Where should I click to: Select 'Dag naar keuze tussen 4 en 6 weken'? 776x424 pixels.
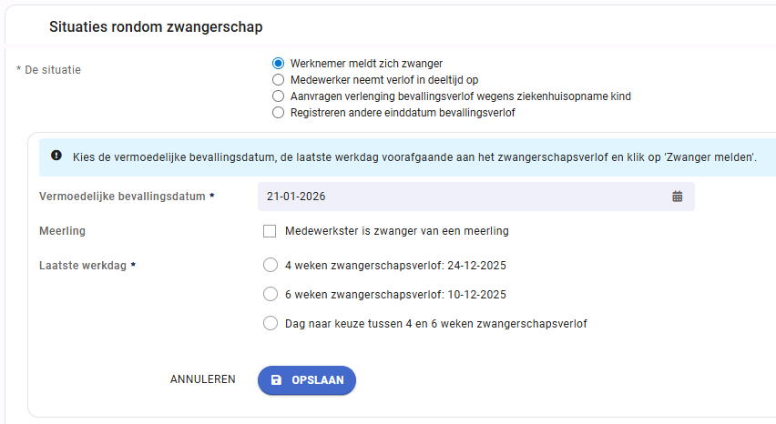coord(271,323)
